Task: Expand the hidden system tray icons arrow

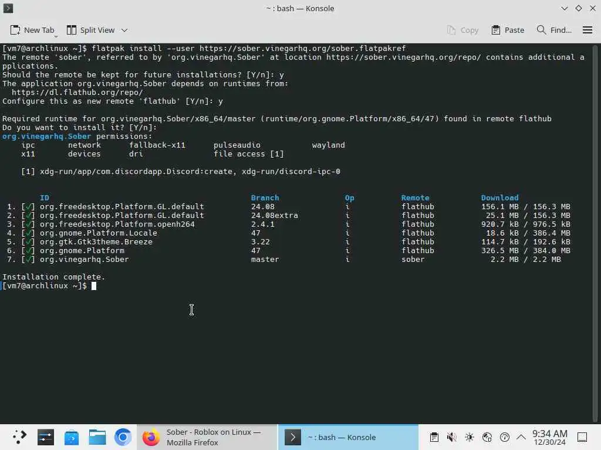Action: point(521,437)
